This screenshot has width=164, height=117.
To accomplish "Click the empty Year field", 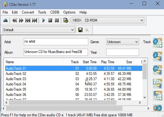I will [x=122, y=52].
